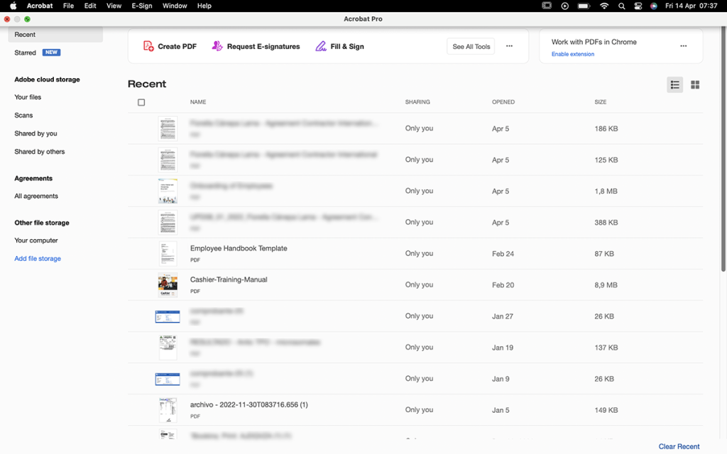Click the Feb 24 opened date
This screenshot has width=727, height=454.
point(503,254)
